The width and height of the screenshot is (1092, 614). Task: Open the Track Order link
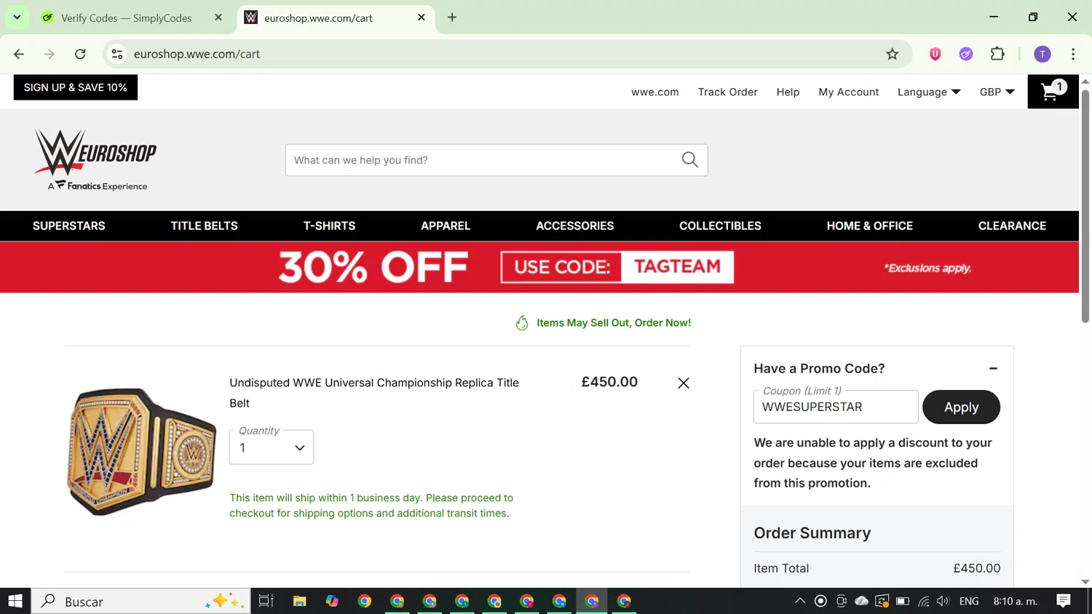[x=727, y=92]
